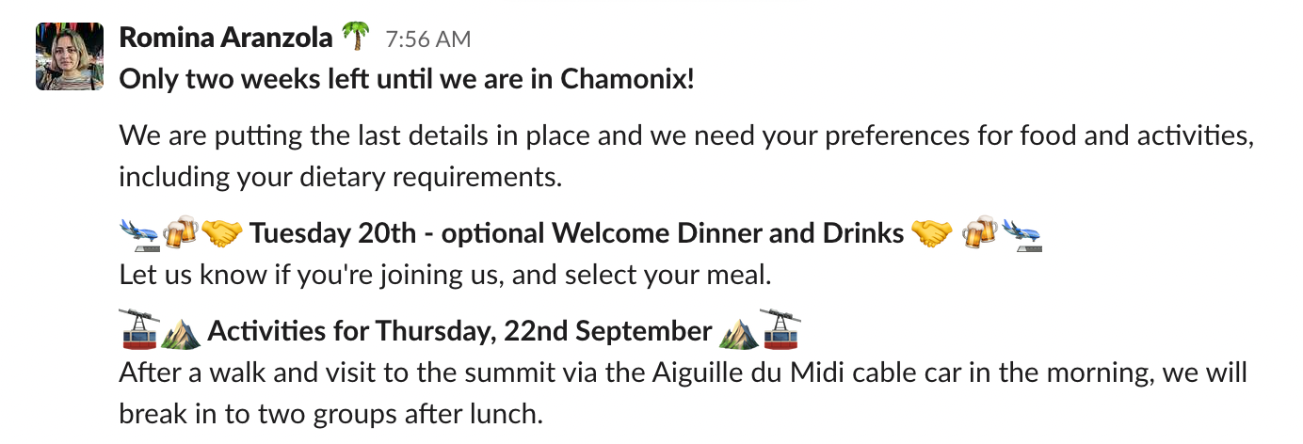Click the airplane emoji before Tuesday 20th
Image resolution: width=1303 pixels, height=444 pixels.
click(139, 231)
